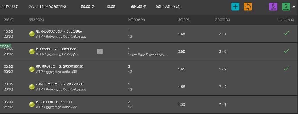Image resolution: width=298 pixels, height=114 pixels.
Task: Click the purple auto cashout dollar icon
Action: click(273, 7)
